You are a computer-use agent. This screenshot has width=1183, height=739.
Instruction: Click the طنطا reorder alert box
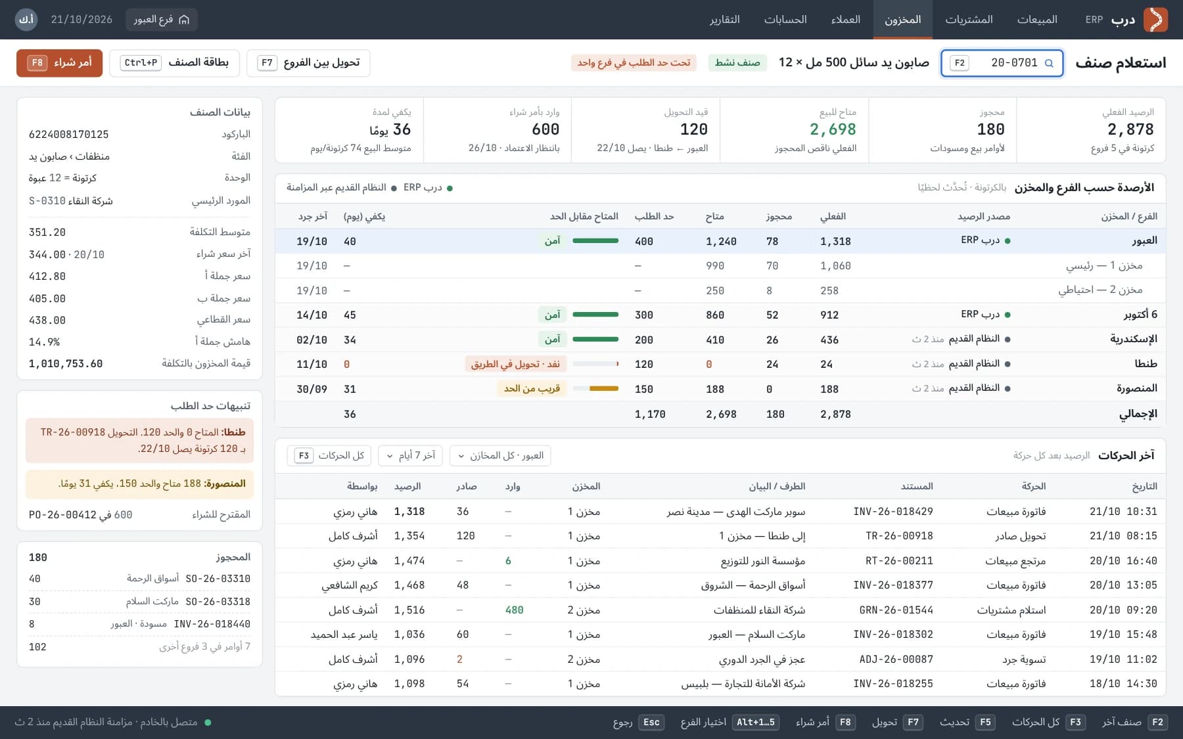coord(139,441)
